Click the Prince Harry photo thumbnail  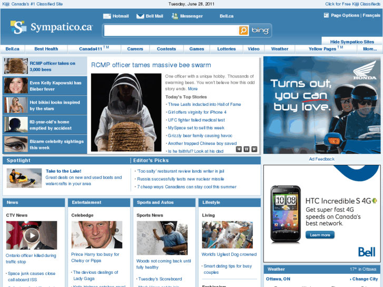[97, 235]
